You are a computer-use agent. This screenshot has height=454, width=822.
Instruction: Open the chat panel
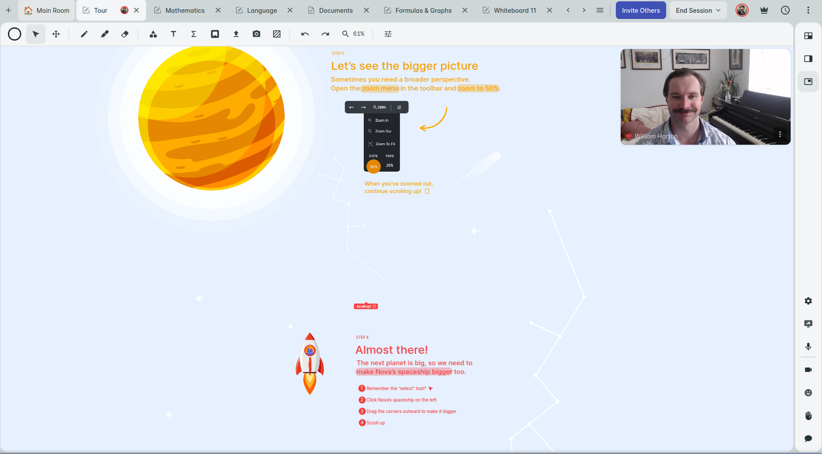[x=808, y=439]
